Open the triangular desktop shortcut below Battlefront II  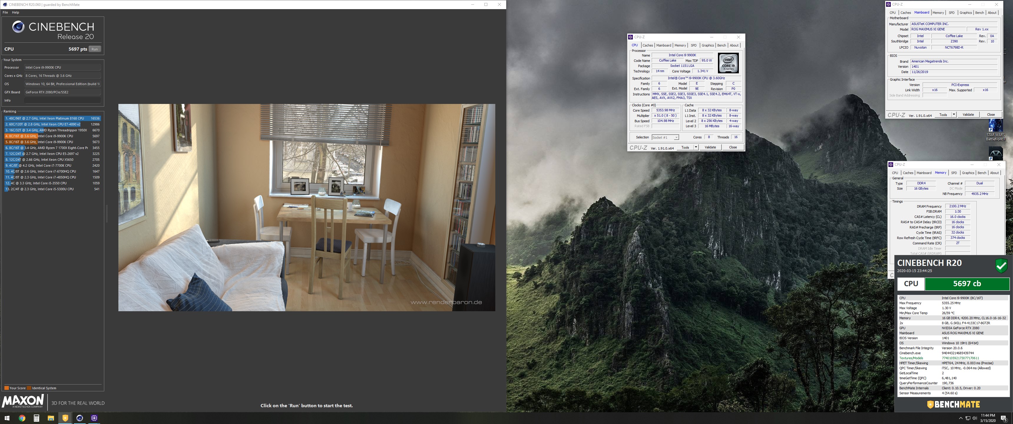[x=995, y=153]
